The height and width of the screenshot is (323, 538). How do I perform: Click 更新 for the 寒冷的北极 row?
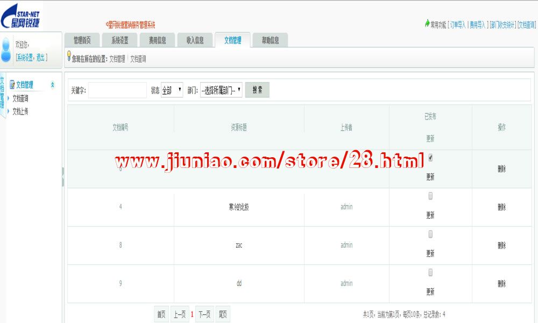tap(430, 215)
